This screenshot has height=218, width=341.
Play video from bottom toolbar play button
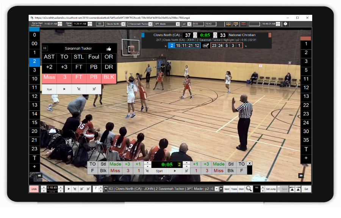(69, 189)
